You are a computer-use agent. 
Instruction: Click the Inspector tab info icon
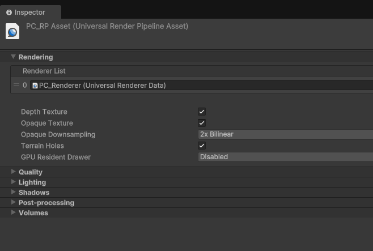(x=9, y=12)
